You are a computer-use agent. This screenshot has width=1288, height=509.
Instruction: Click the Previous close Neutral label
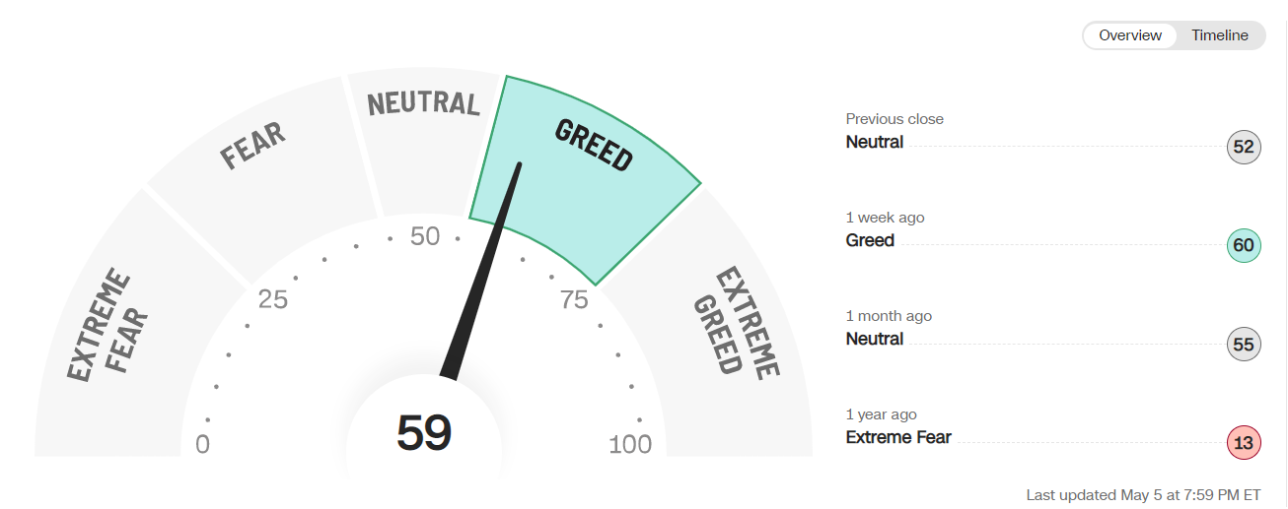click(x=875, y=142)
